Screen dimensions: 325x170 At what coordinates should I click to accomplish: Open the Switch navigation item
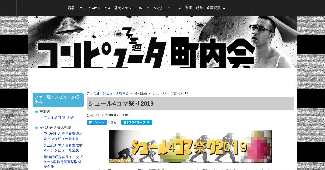94,8
